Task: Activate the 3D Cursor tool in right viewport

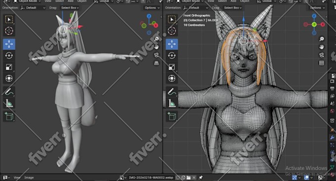Action: [x=171, y=31]
